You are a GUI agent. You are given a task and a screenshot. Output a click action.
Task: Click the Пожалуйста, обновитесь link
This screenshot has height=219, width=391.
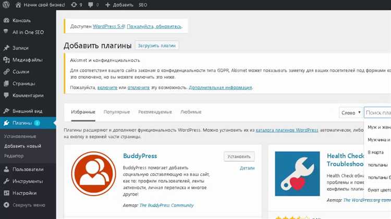pos(154,27)
